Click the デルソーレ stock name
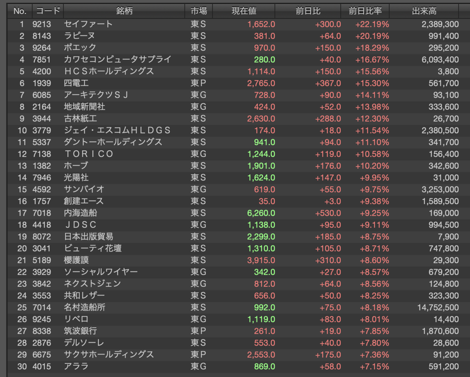This screenshot has height=377, width=470. click(84, 343)
